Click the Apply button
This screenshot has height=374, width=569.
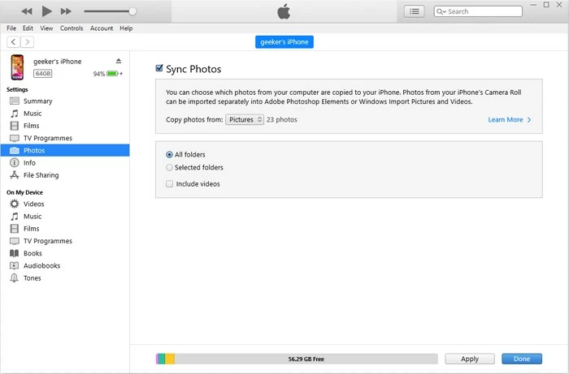coord(469,359)
